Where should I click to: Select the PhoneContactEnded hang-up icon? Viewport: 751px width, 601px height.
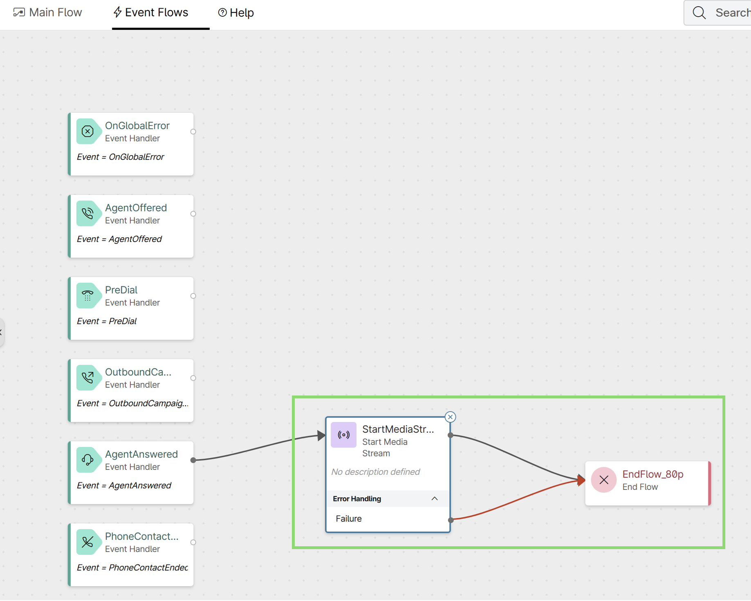87,542
